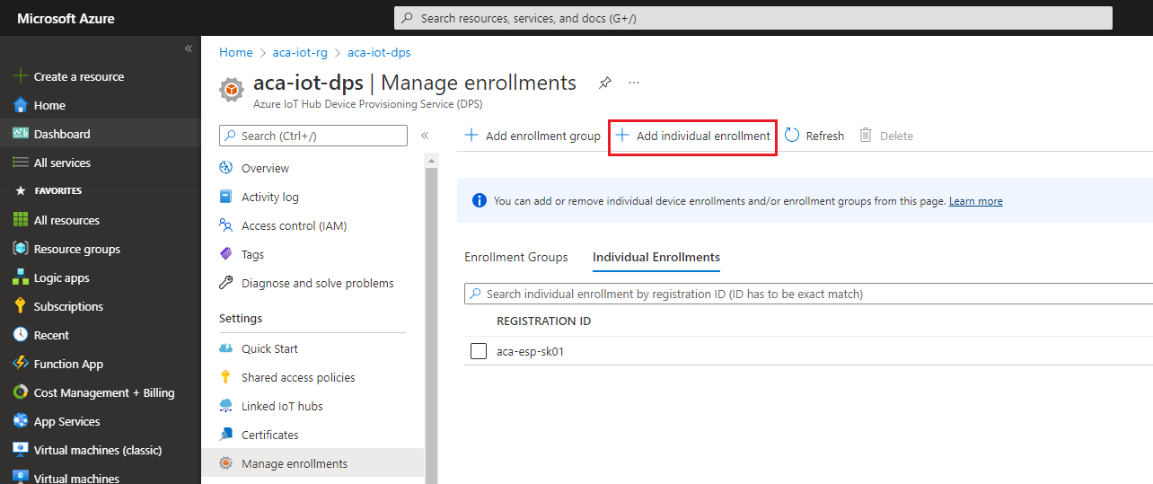This screenshot has width=1153, height=484.
Task: Open Dashboard in the portal sidebar
Action: pos(62,134)
